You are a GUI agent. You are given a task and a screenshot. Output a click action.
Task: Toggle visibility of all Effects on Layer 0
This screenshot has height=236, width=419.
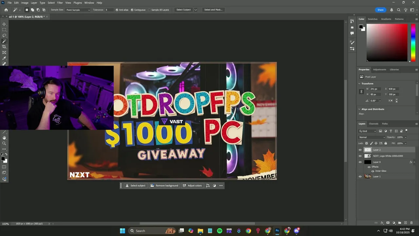[369, 167]
